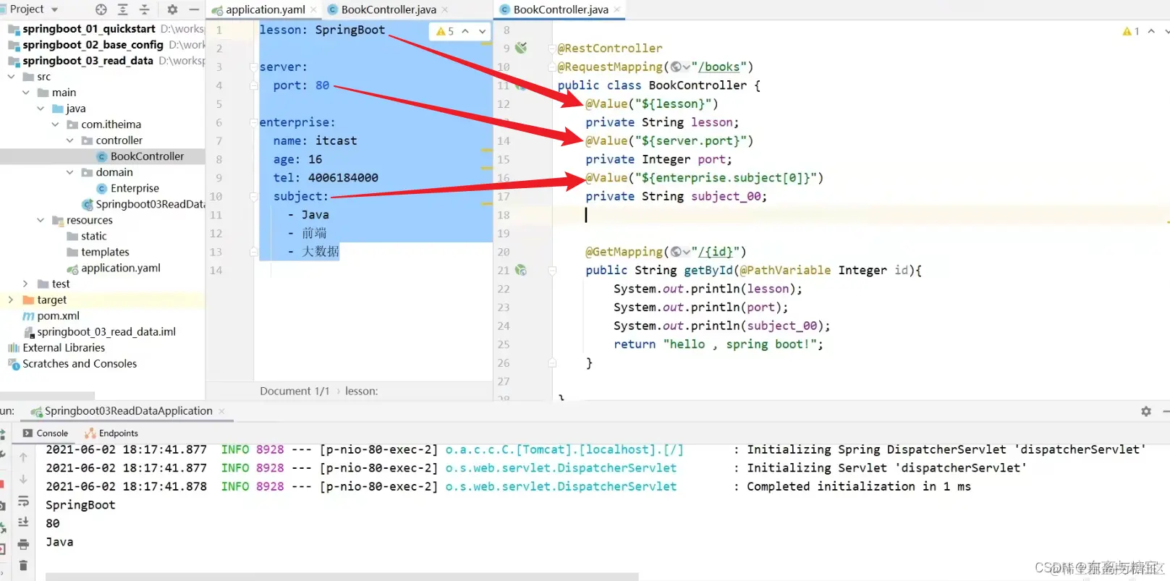Viewport: 1170px width, 581px height.
Task: Switch to the application.yaml editor tab
Action: (x=265, y=9)
